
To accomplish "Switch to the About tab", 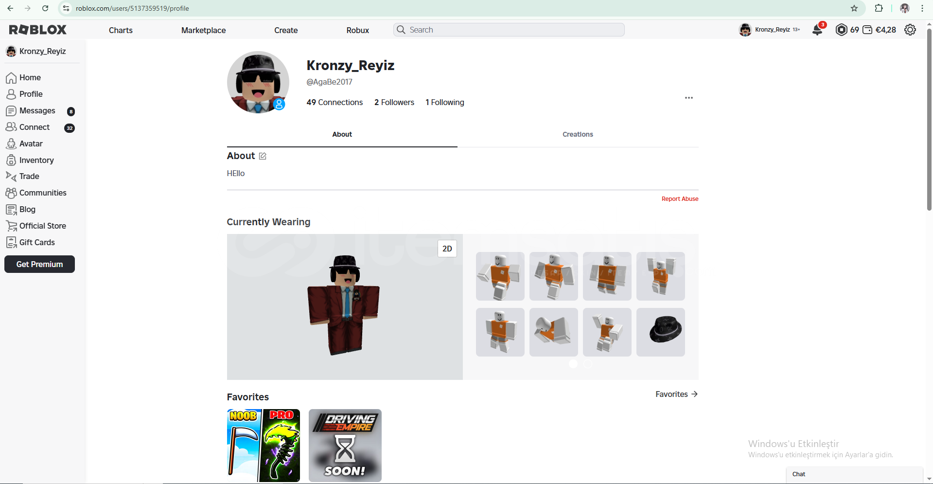I will 342,134.
